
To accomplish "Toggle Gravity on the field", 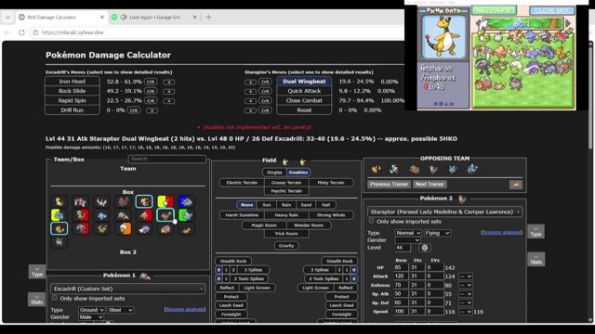I will (286, 246).
